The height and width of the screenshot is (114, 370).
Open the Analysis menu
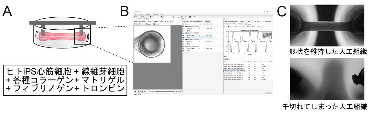click(155, 14)
